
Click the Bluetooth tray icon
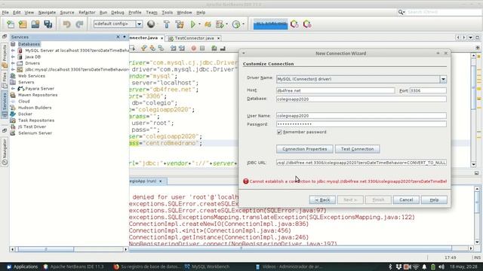click(x=390, y=266)
